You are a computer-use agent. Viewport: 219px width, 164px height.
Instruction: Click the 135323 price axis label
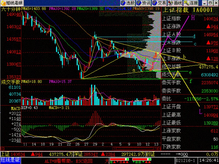(14, 77)
